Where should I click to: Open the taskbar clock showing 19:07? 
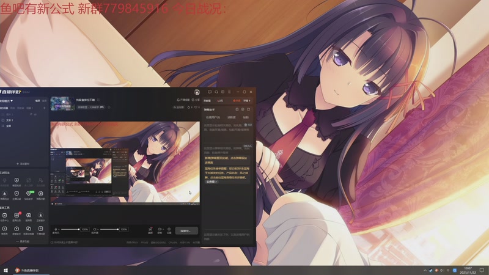[x=468, y=270]
